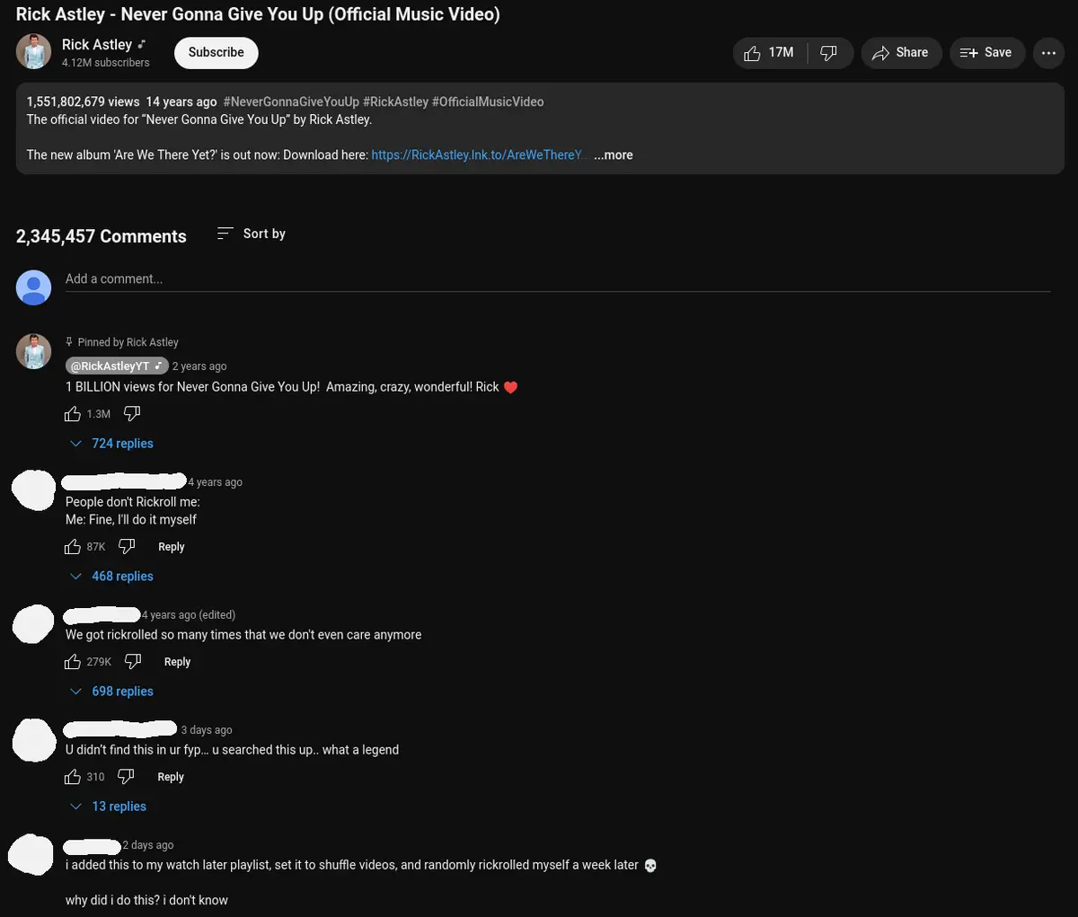The image size is (1078, 917).
Task: Subscribe to Rick Astley's channel
Action: (216, 52)
